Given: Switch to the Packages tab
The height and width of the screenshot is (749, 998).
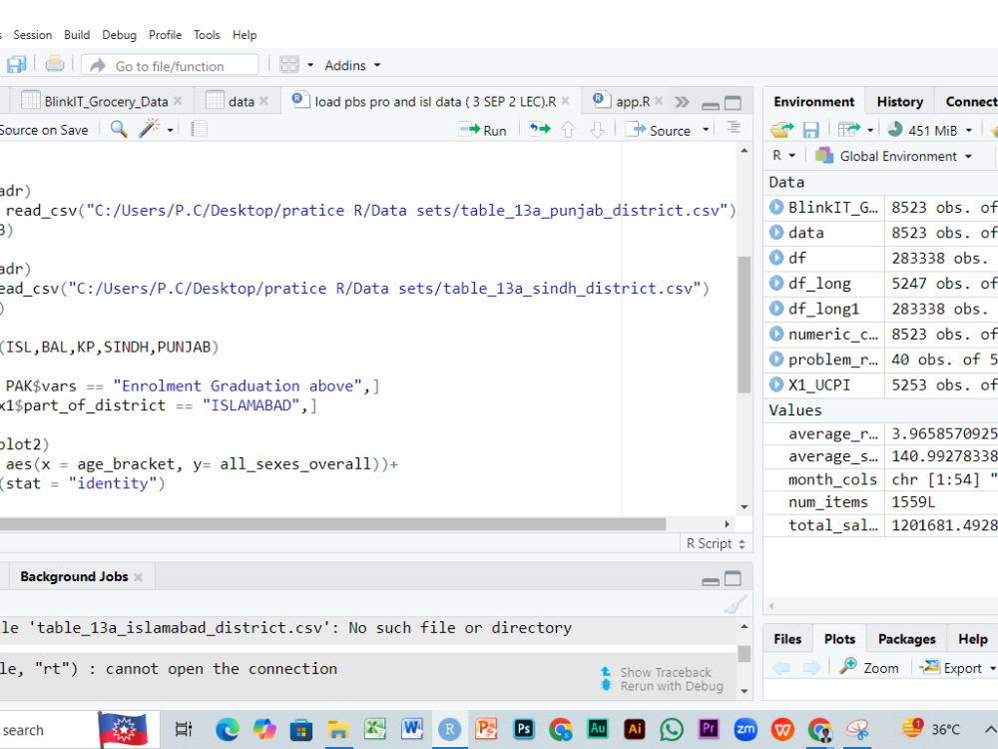Looking at the screenshot, I should pyautogui.click(x=906, y=639).
